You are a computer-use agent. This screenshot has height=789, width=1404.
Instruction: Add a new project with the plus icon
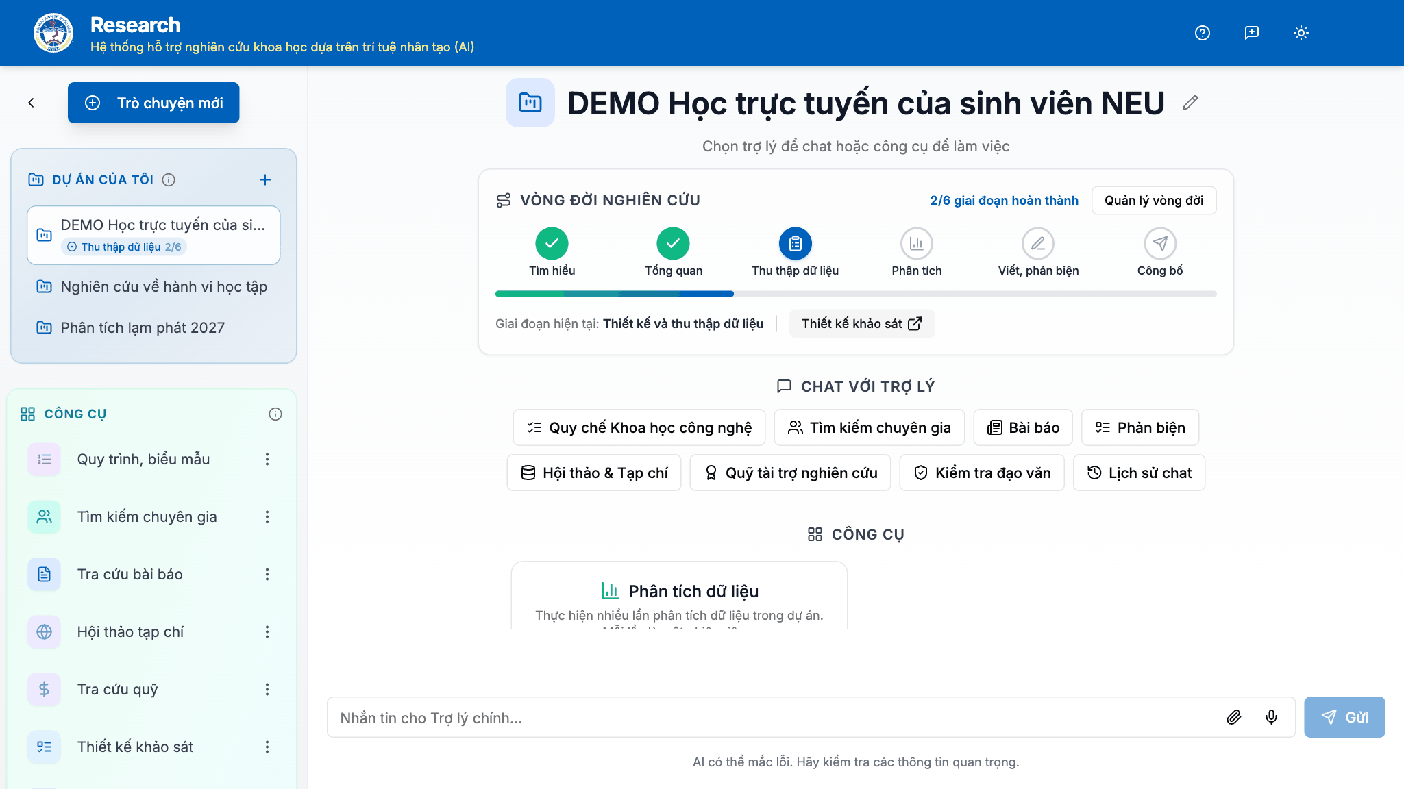click(265, 179)
